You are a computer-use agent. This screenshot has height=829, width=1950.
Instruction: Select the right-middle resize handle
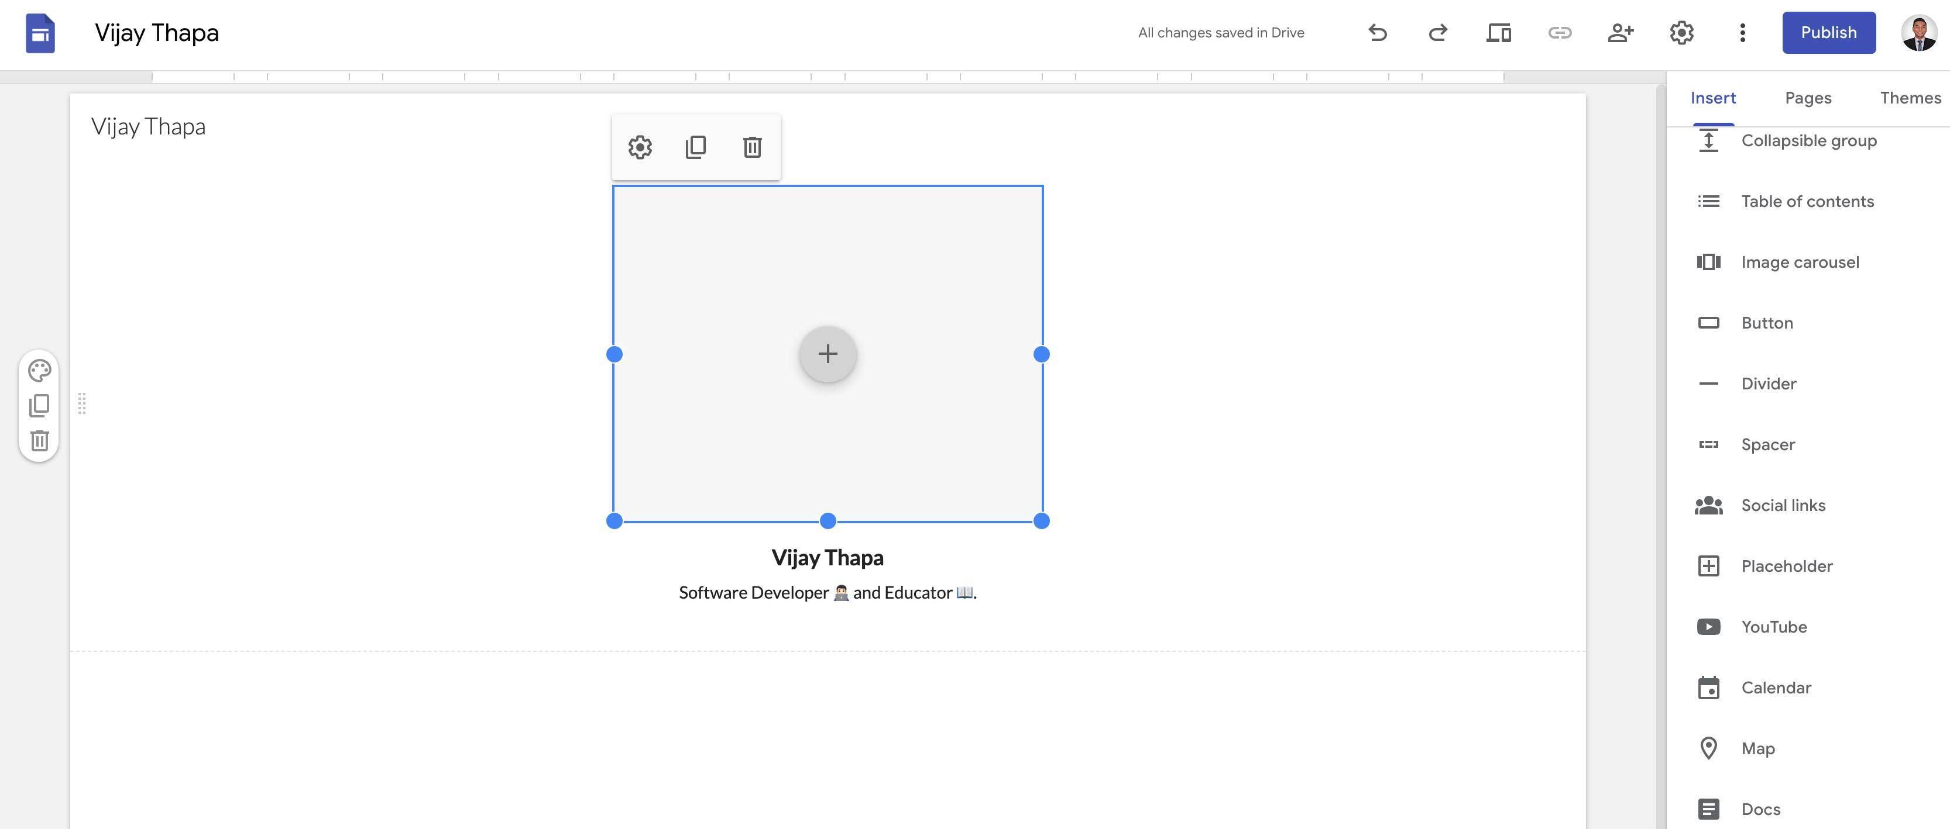[1042, 354]
